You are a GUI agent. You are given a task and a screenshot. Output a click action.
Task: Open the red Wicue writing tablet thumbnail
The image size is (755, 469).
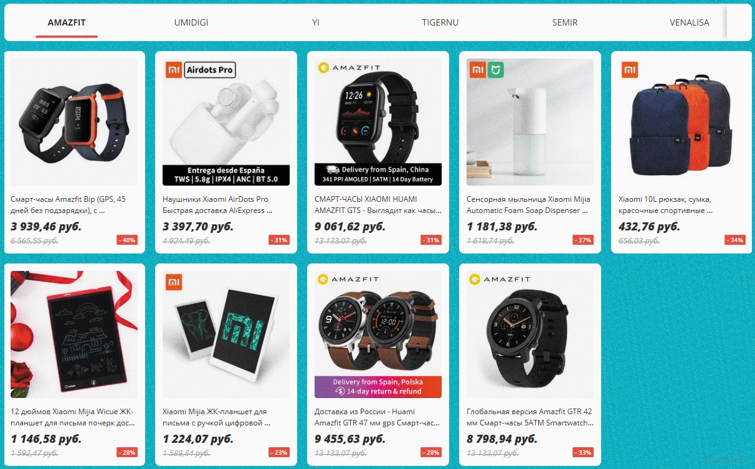coord(74,334)
